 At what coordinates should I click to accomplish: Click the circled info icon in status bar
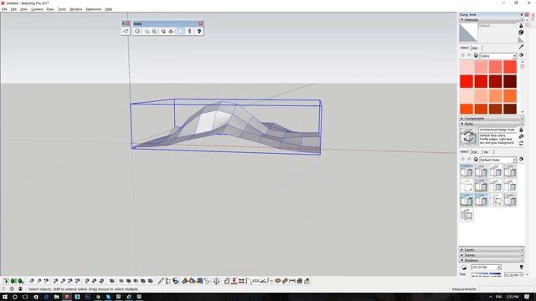(x=12, y=289)
